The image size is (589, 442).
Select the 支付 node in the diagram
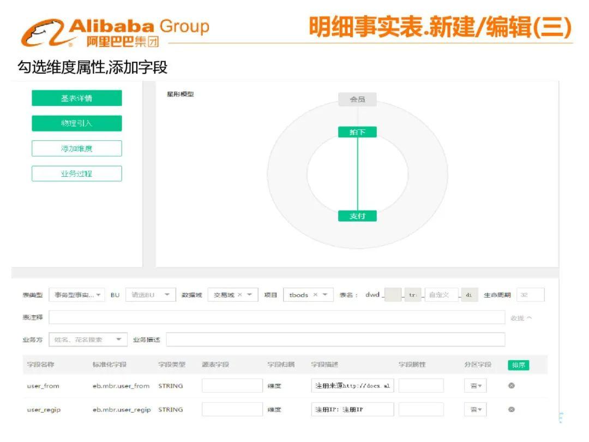click(x=357, y=216)
